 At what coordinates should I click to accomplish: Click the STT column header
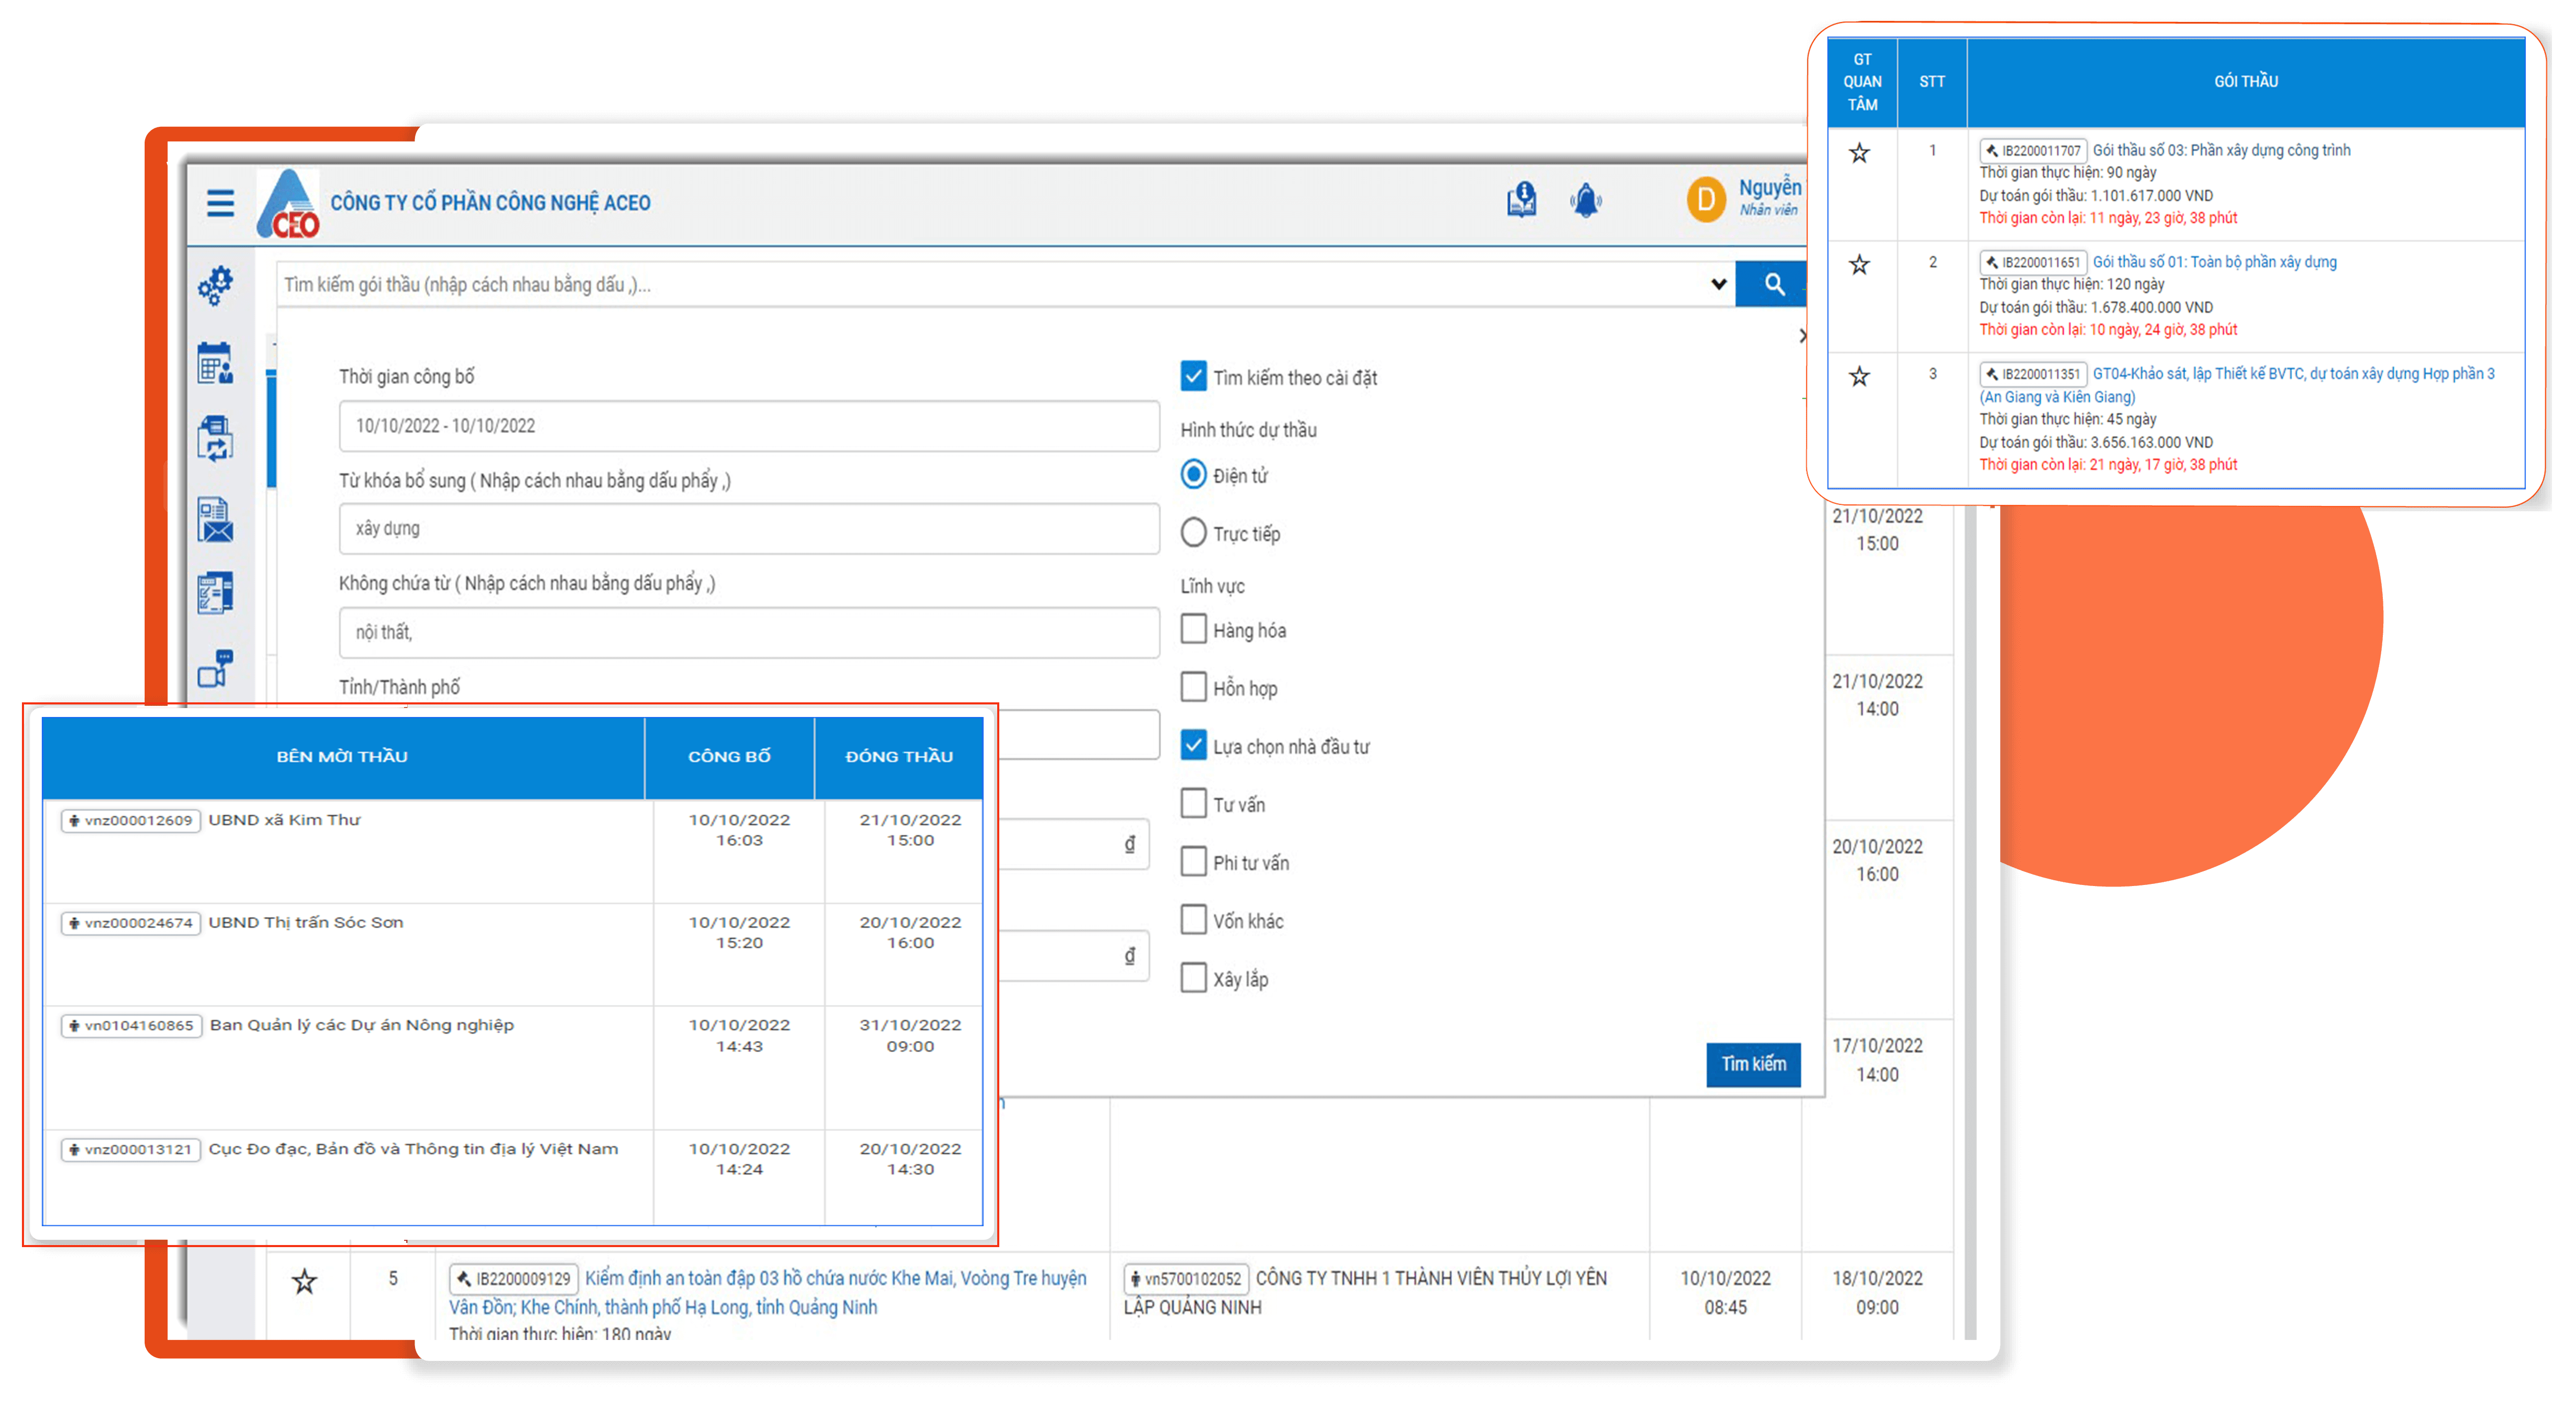tap(1932, 82)
